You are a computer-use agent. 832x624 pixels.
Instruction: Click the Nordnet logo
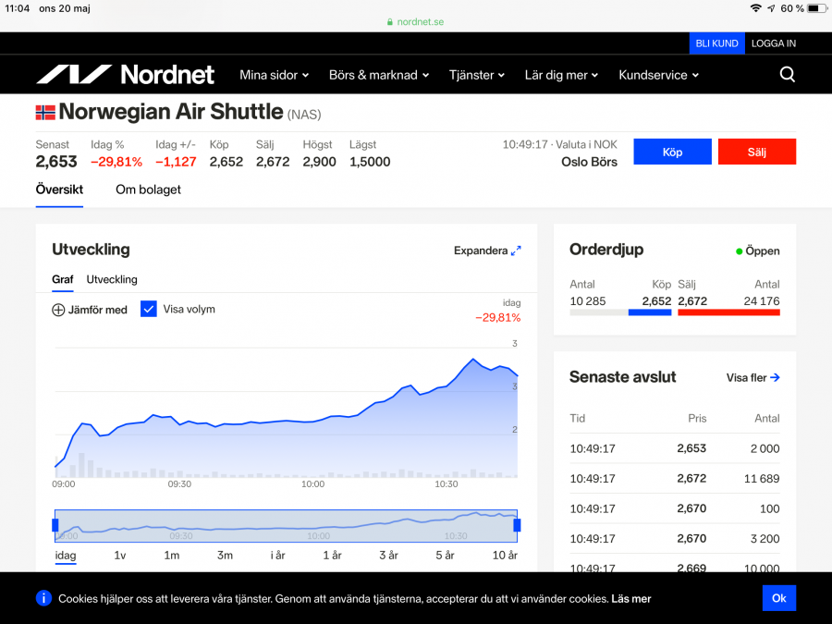pos(125,75)
